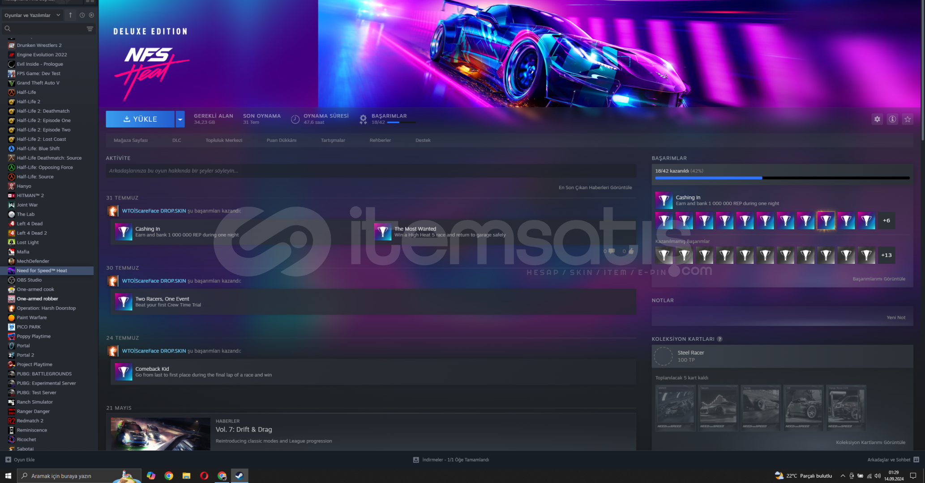Click the Comeback Kid trophy icon
The height and width of the screenshot is (483, 925).
tap(124, 372)
